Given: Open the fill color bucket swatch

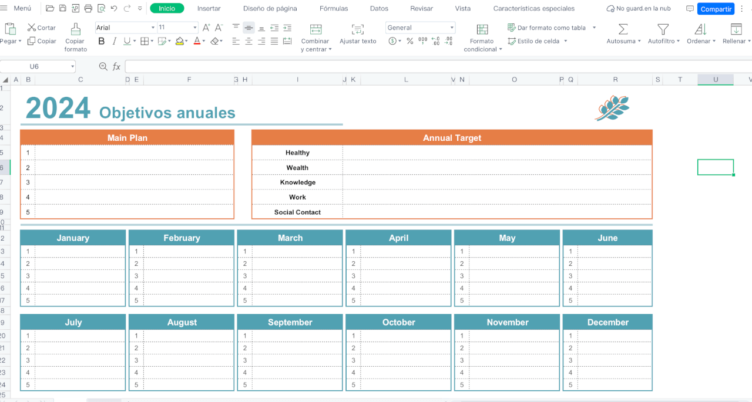Looking at the screenshot, I should (180, 41).
